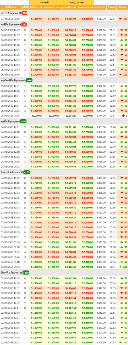The height and width of the screenshot is (345, 128).
Task: Click the timestamp 04/06/2568 12:18
Action: tap(10, 152)
